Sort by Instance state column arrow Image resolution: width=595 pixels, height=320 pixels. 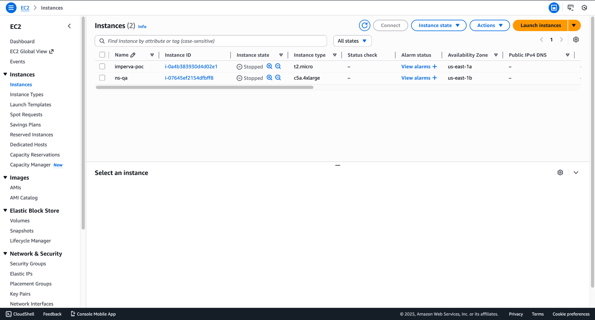pyautogui.click(x=281, y=55)
